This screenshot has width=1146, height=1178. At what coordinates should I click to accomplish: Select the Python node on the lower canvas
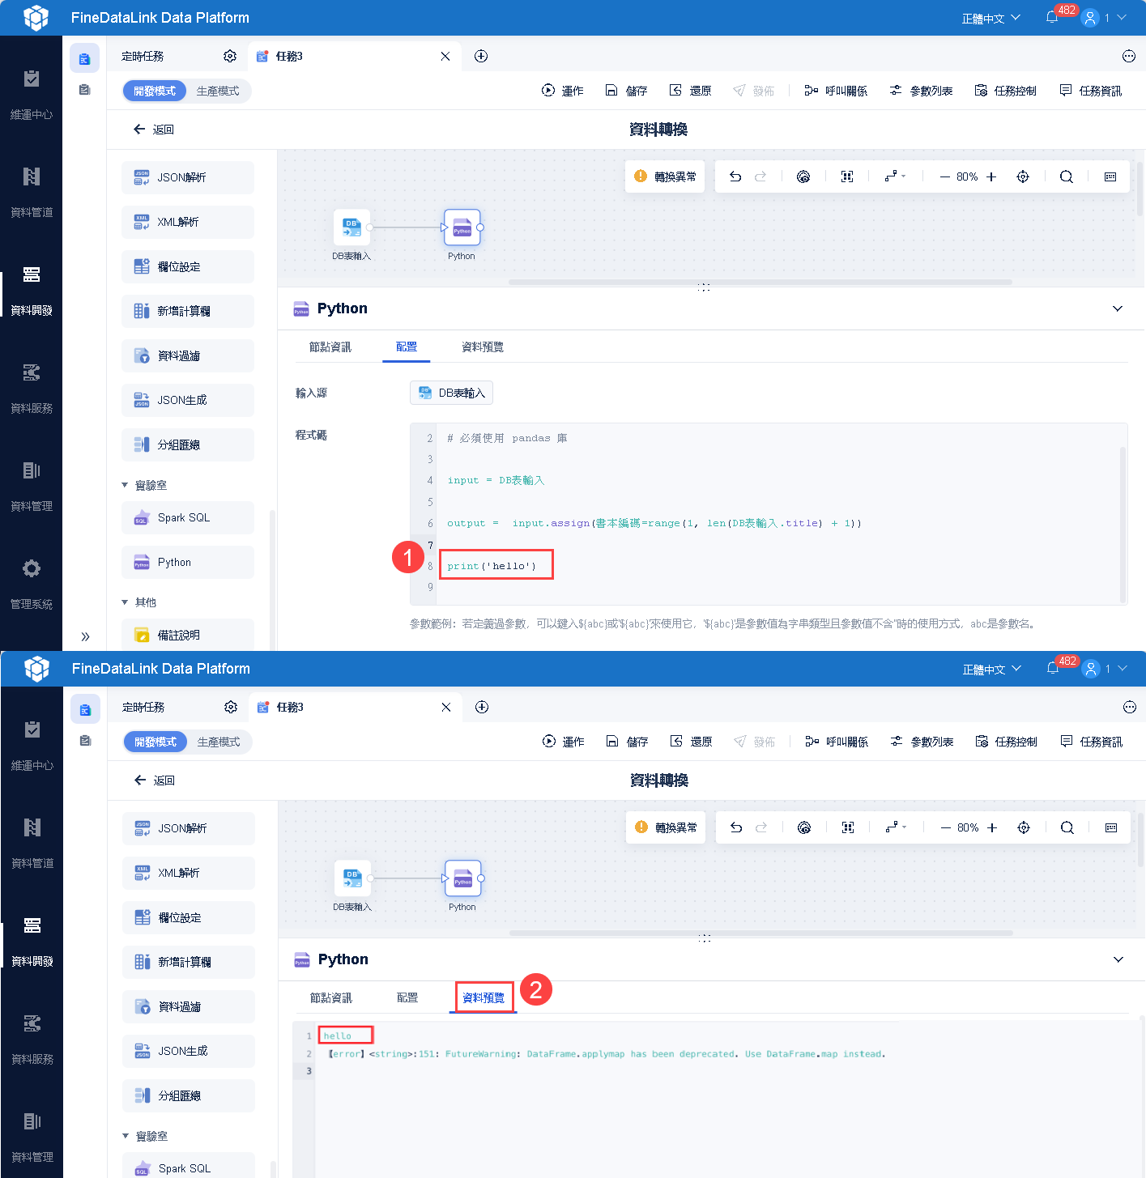pos(463,878)
